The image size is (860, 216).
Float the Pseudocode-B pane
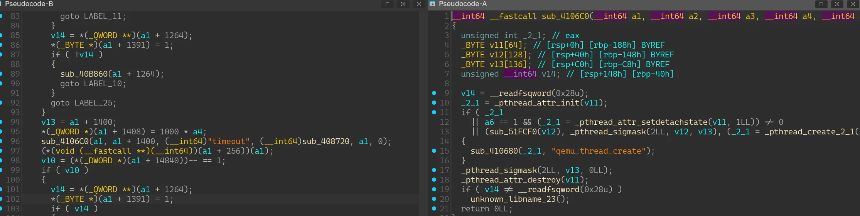tap(403, 4)
